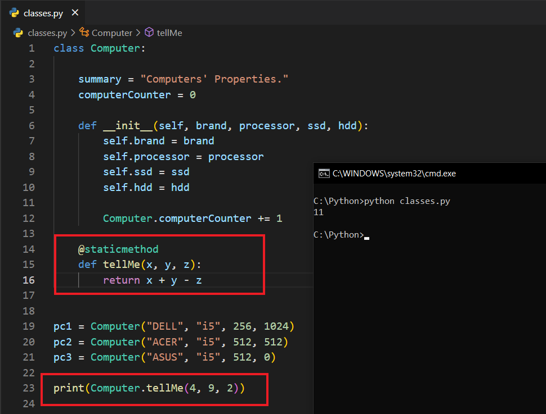Click line number 23 in the gutter
The height and width of the screenshot is (414, 546).
(28, 388)
